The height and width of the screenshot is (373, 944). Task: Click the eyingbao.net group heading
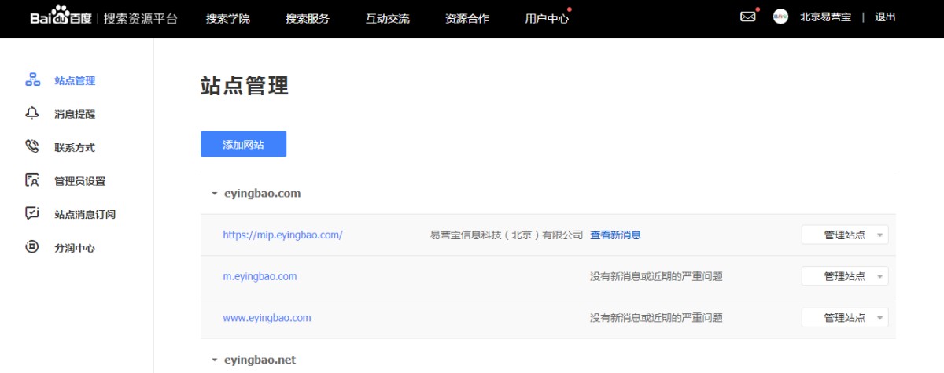point(260,360)
